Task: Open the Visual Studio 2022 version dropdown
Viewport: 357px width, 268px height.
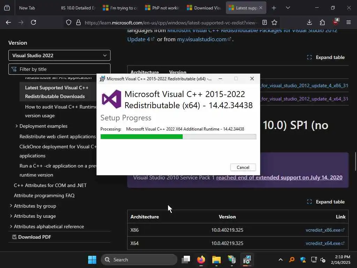Action: tap(59, 55)
